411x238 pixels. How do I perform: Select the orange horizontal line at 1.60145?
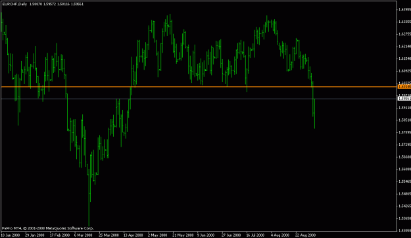[x=199, y=87]
